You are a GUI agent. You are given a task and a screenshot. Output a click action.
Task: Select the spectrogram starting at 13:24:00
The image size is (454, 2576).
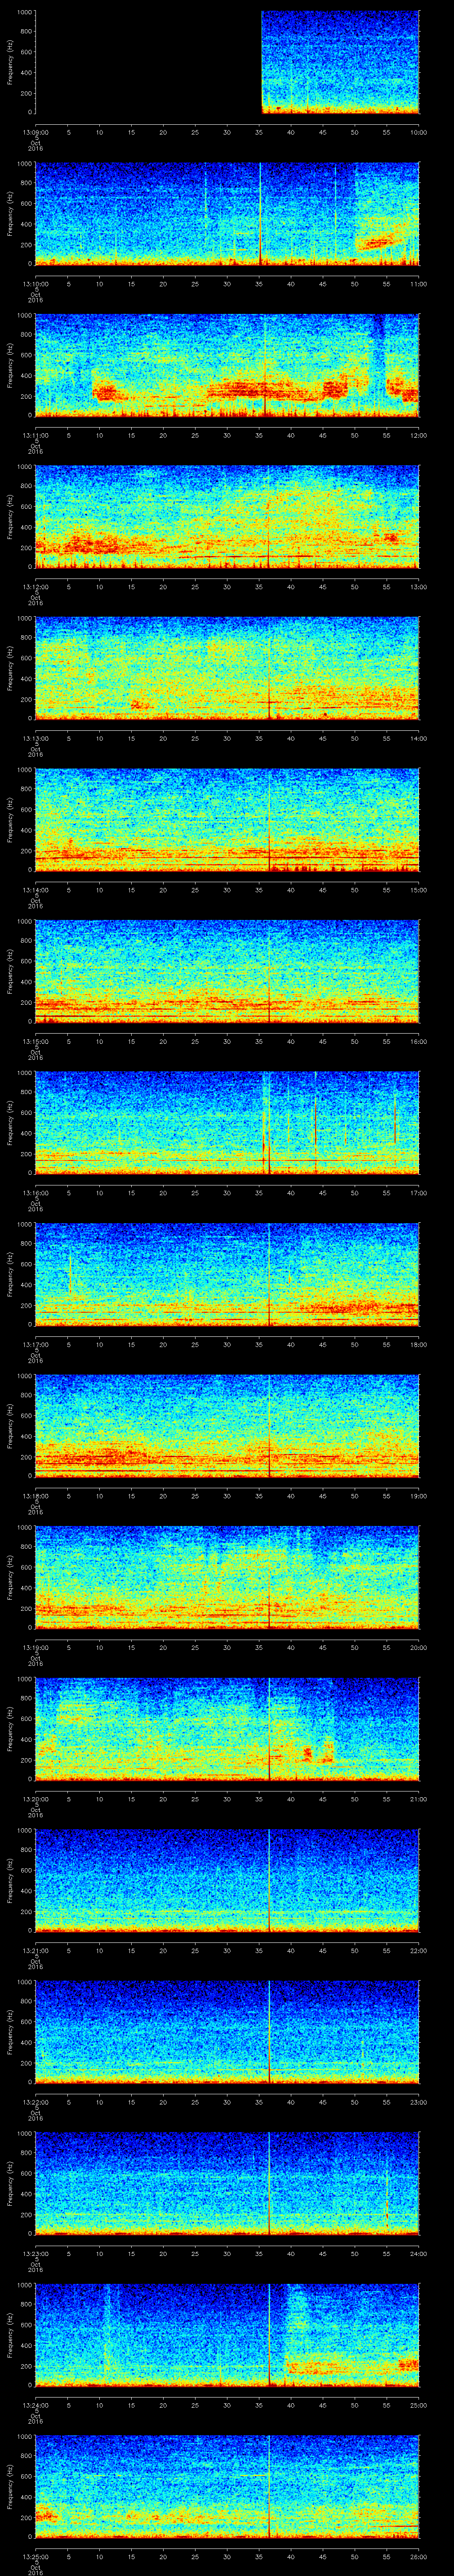click(227, 2335)
